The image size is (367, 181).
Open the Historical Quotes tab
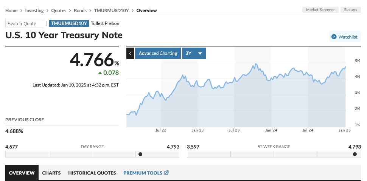tap(92, 173)
